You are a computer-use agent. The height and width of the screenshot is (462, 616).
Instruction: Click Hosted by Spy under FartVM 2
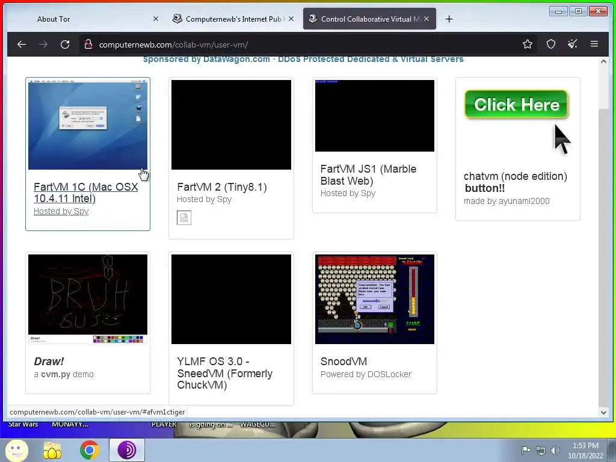coord(205,199)
